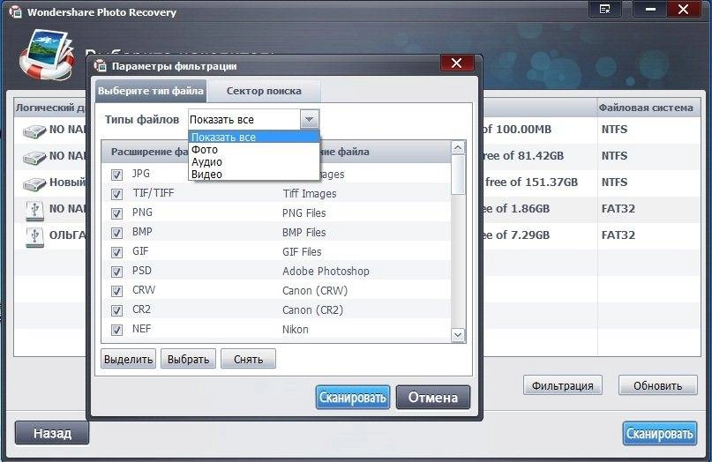
Task: Uncheck the NEF Nikon checkbox
Action: point(116,330)
